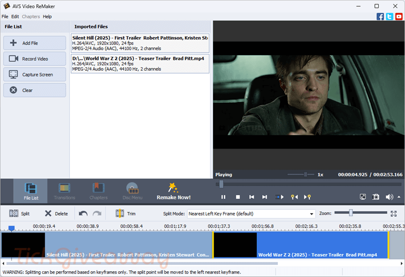This screenshot has height=277, width=405.
Task: Click the 00:01:17.9 timeline ruler mark
Action: [175, 226]
